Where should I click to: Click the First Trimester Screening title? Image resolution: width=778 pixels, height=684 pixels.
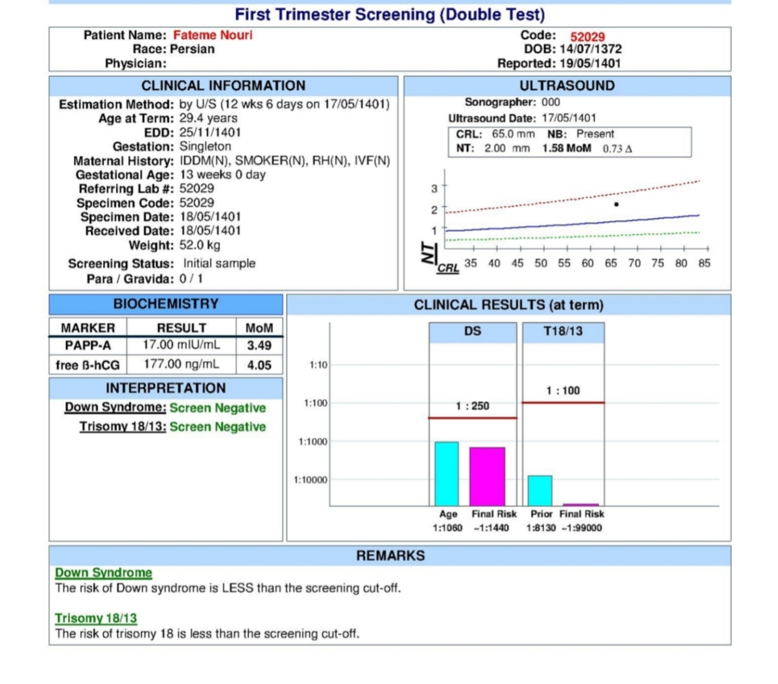(x=390, y=14)
